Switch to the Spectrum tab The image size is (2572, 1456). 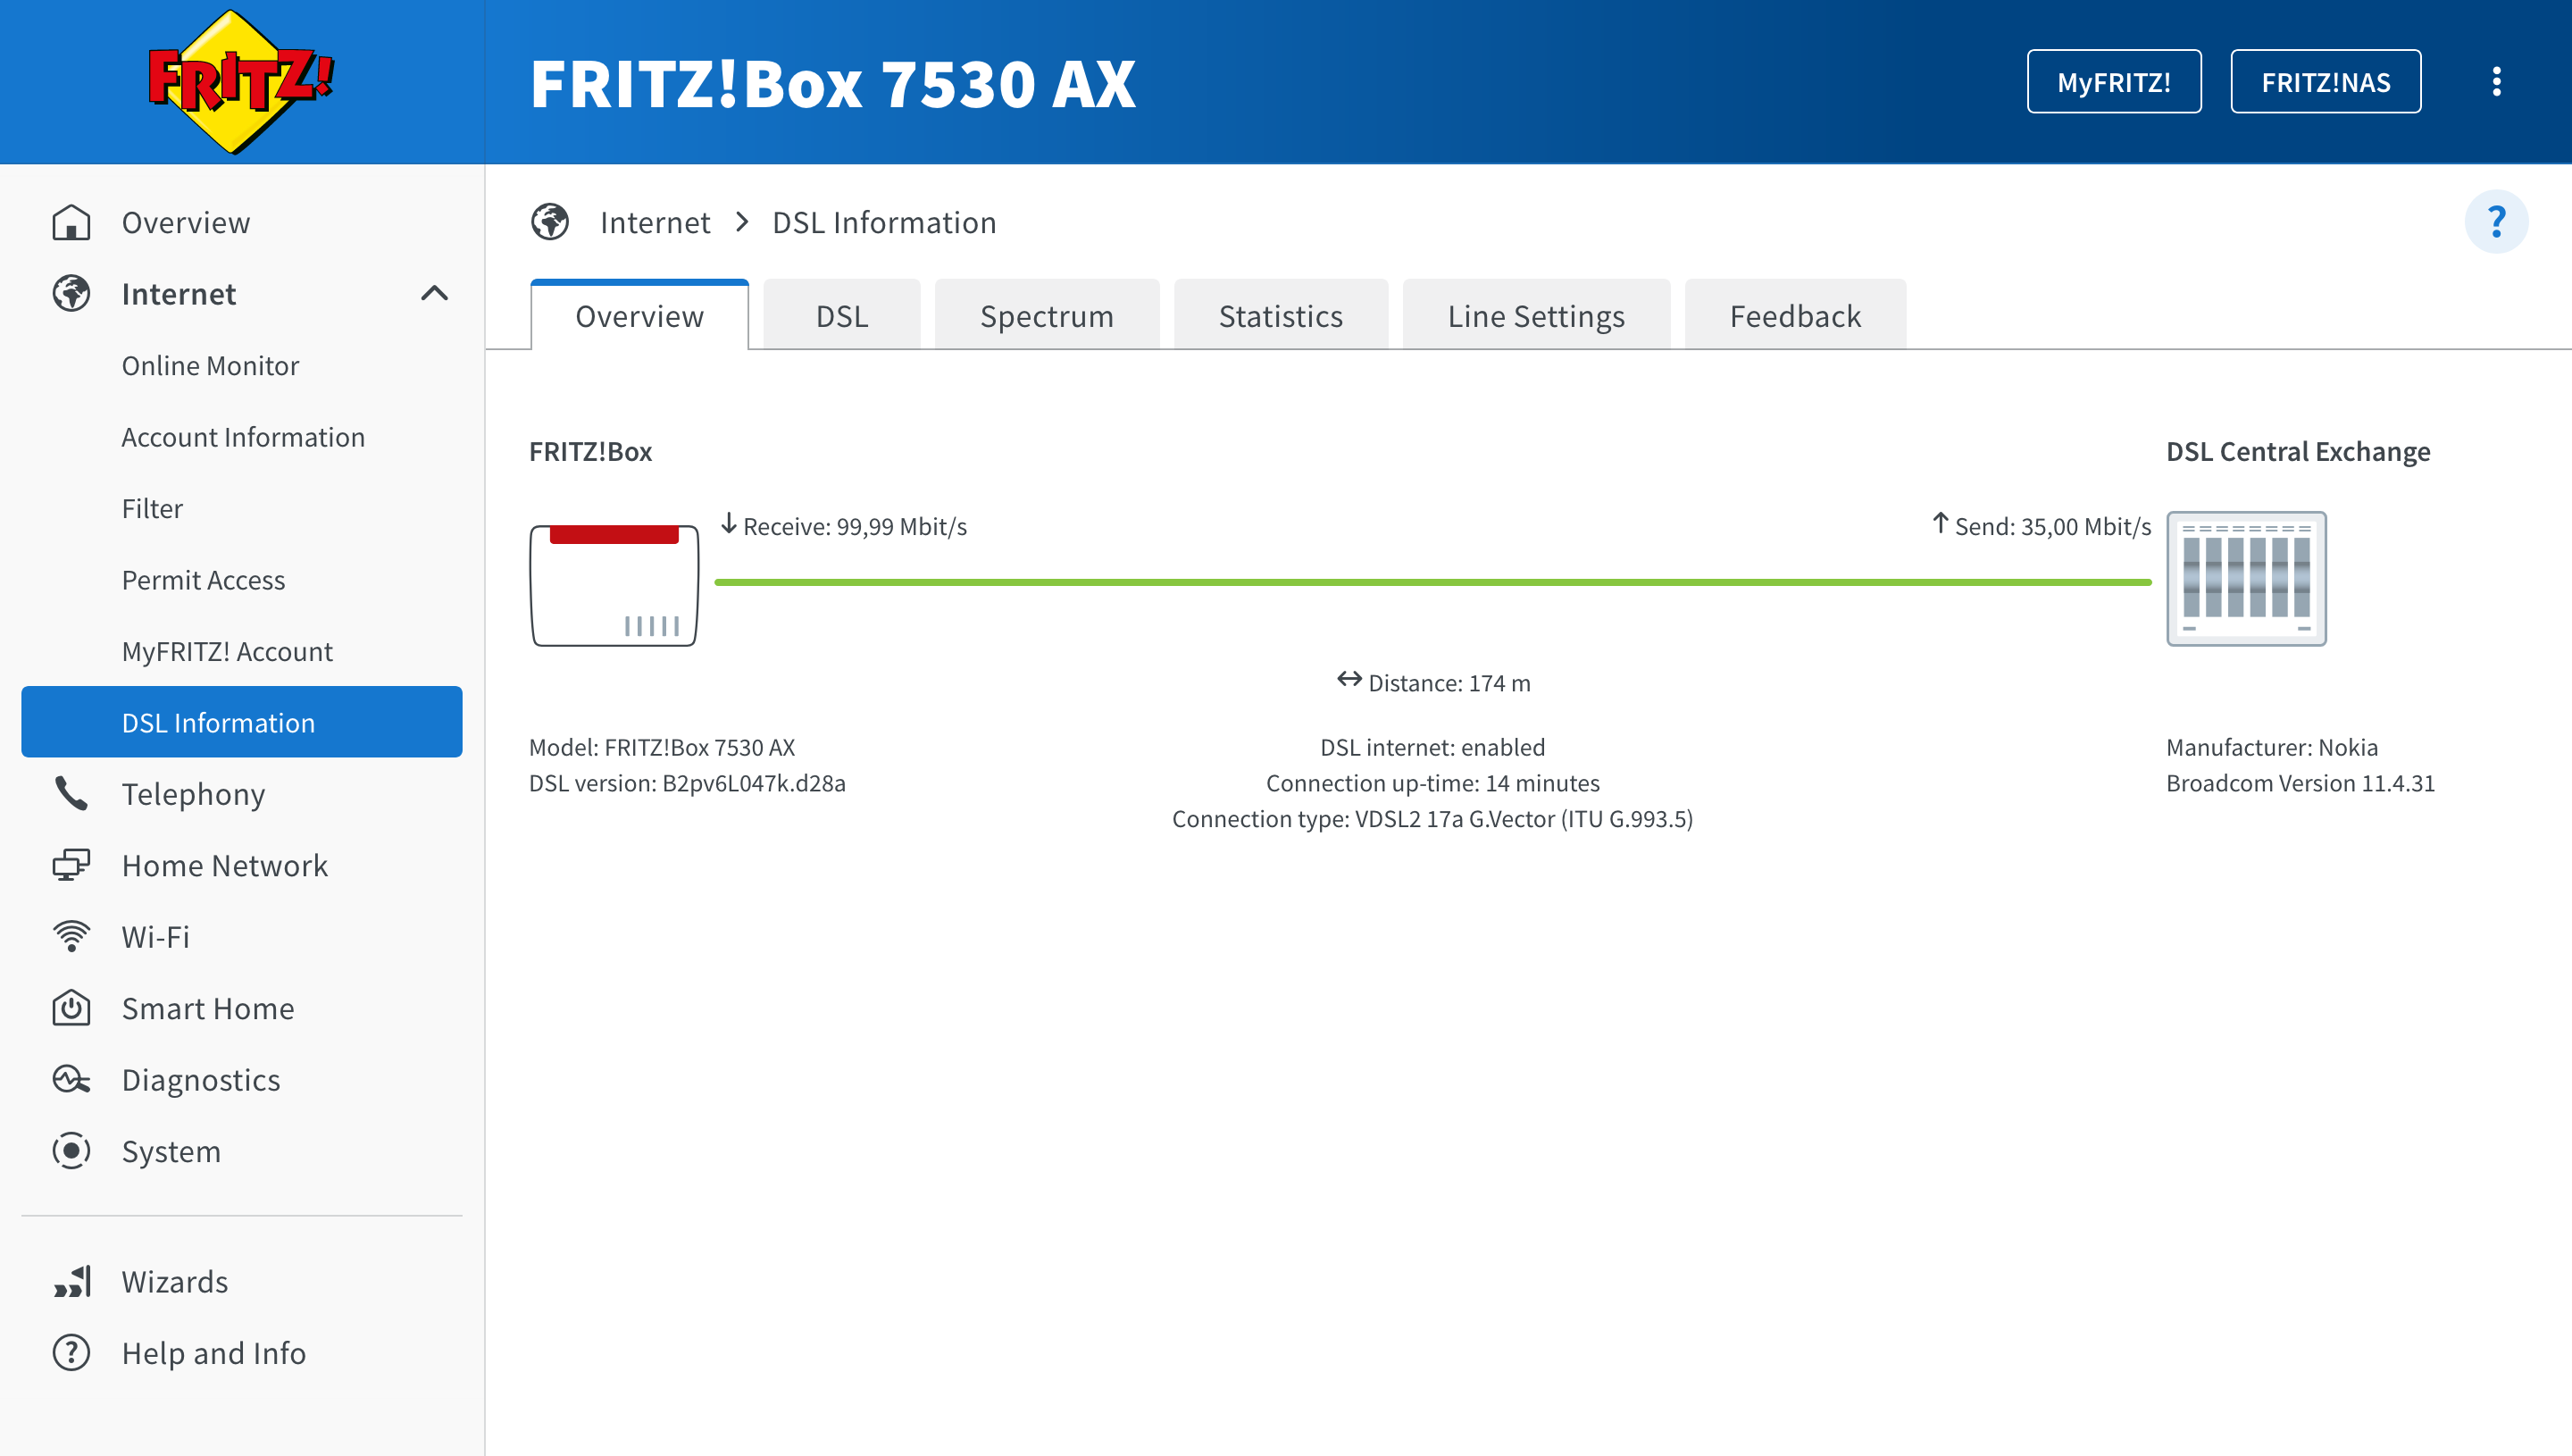coord(1046,316)
